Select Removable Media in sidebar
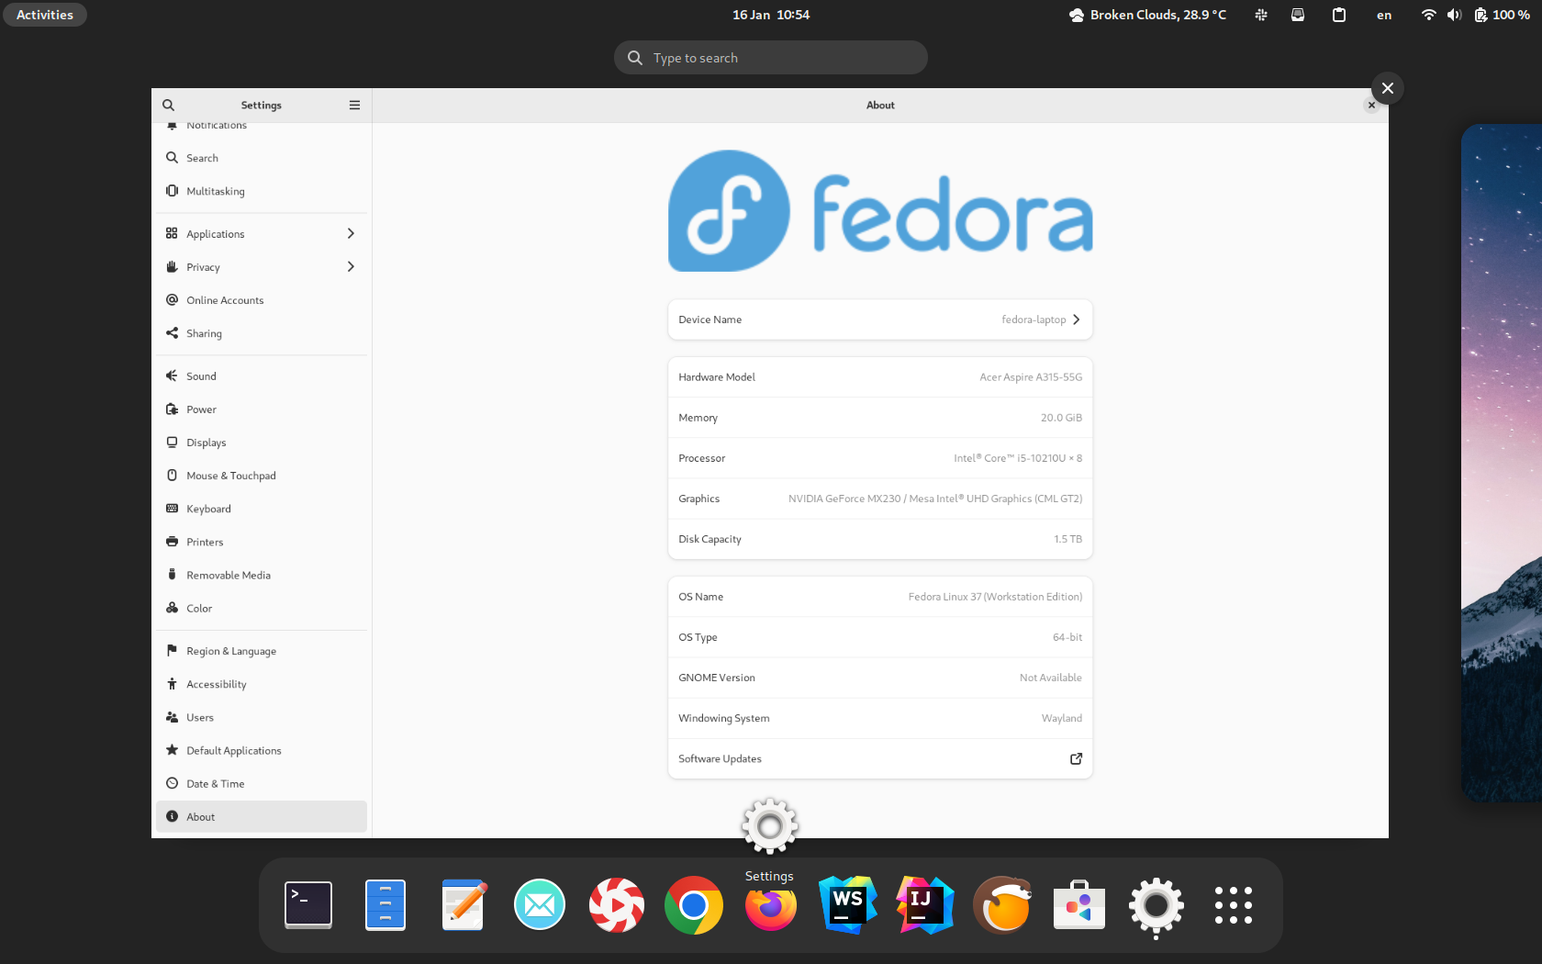 click(x=262, y=576)
